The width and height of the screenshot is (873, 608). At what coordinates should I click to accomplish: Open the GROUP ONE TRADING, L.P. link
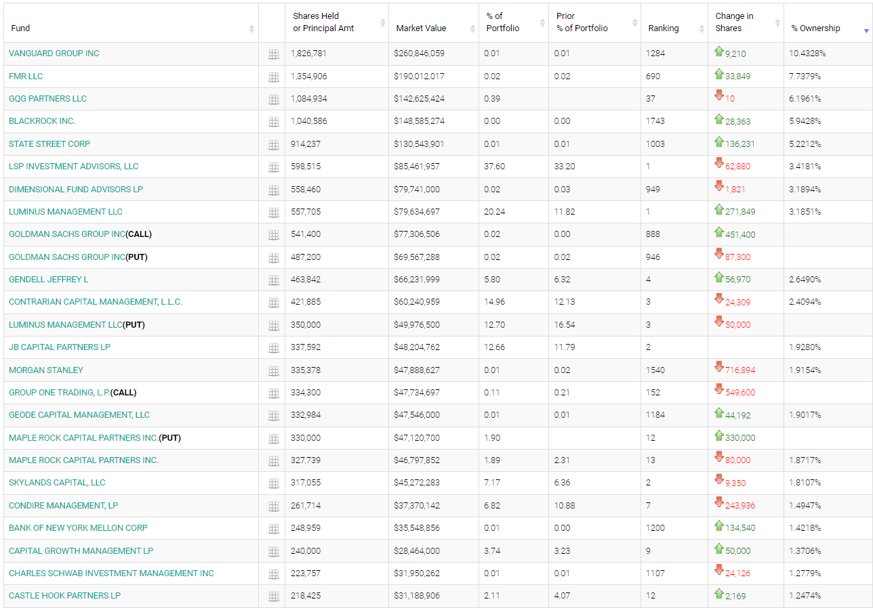(x=60, y=393)
